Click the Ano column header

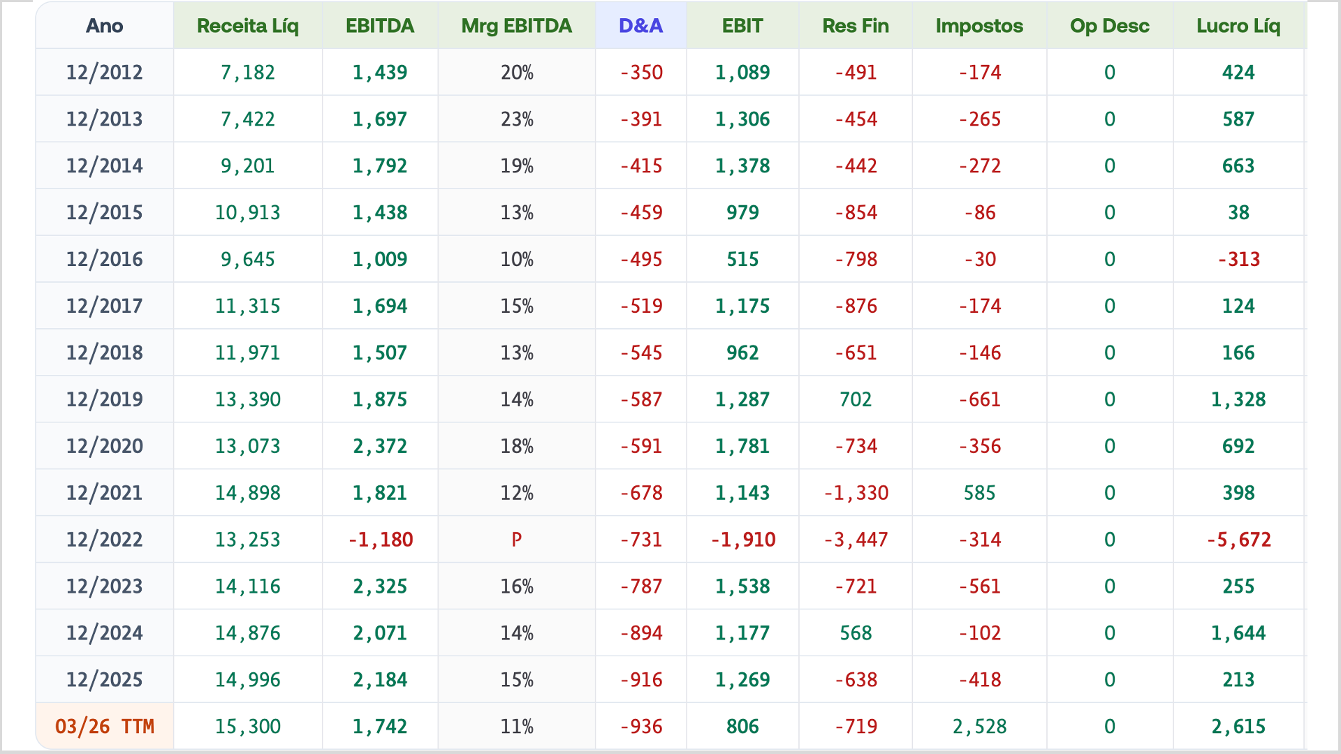(104, 26)
